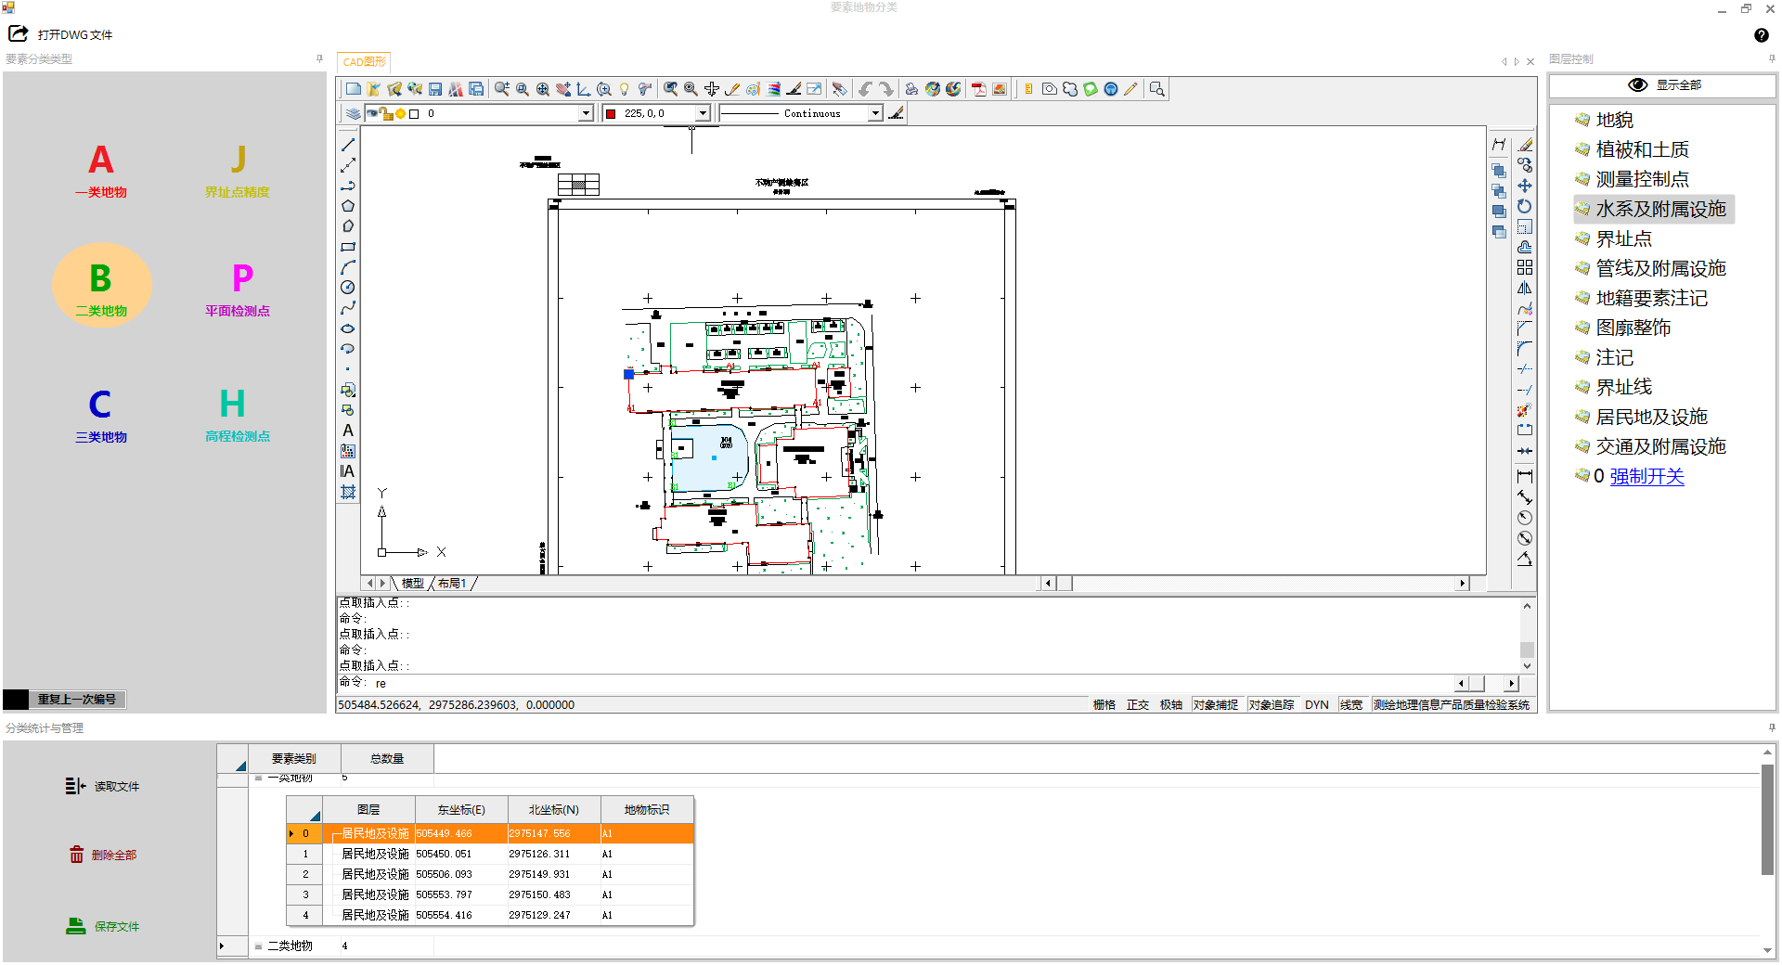Select the CAD图形 tab
This screenshot has height=965, width=1782.
click(x=364, y=62)
